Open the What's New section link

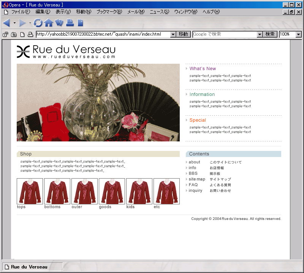tap(203, 69)
